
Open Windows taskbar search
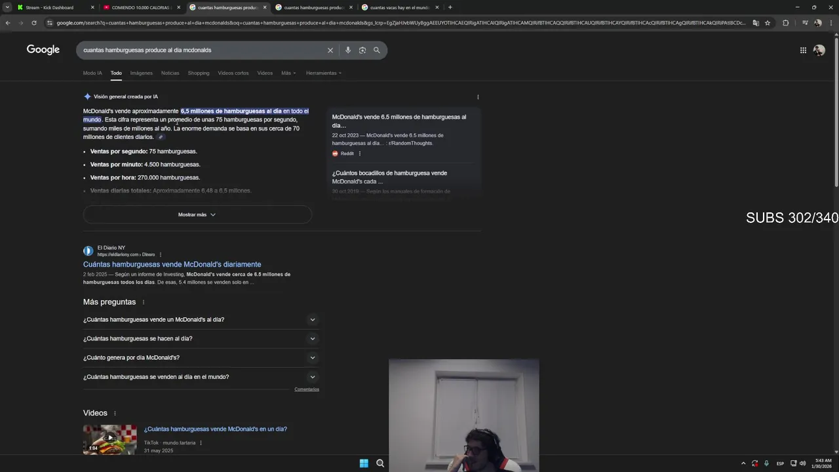pos(380,463)
